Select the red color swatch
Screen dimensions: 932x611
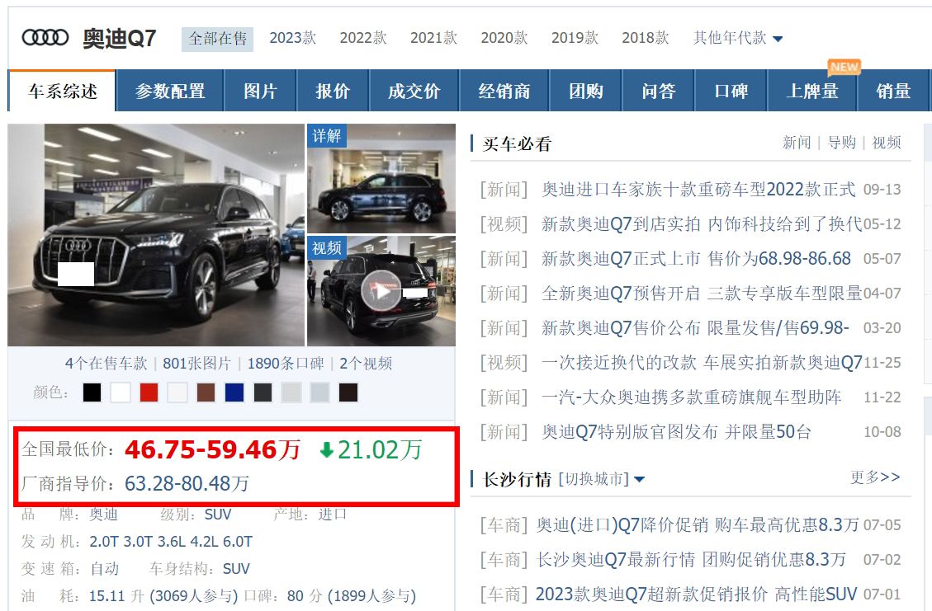tap(149, 392)
